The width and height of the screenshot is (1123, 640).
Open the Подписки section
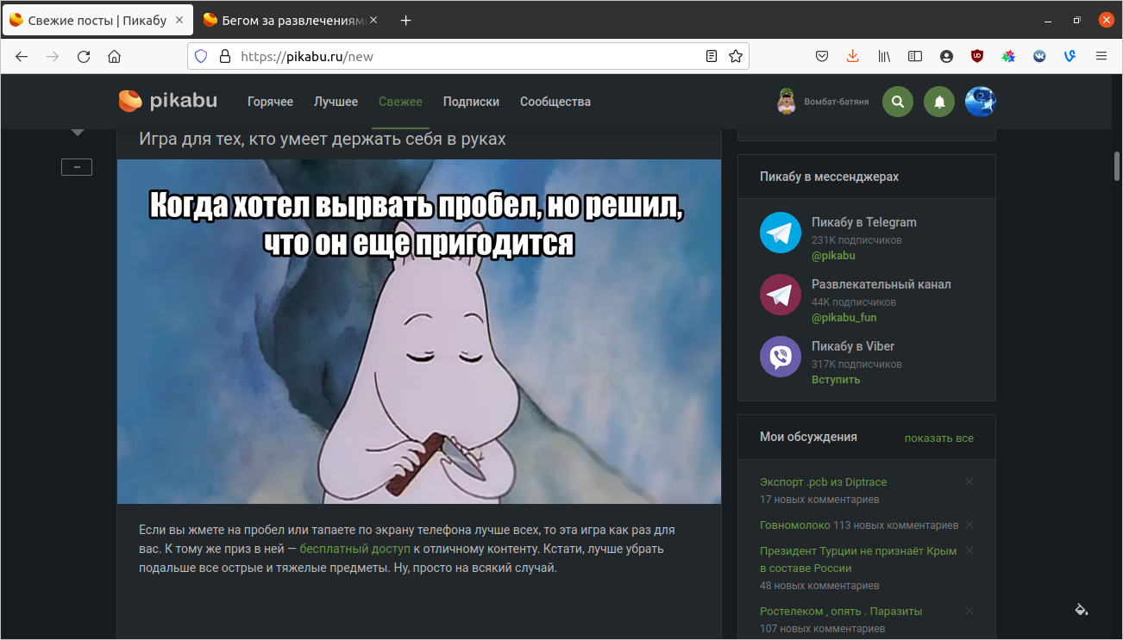[471, 102]
